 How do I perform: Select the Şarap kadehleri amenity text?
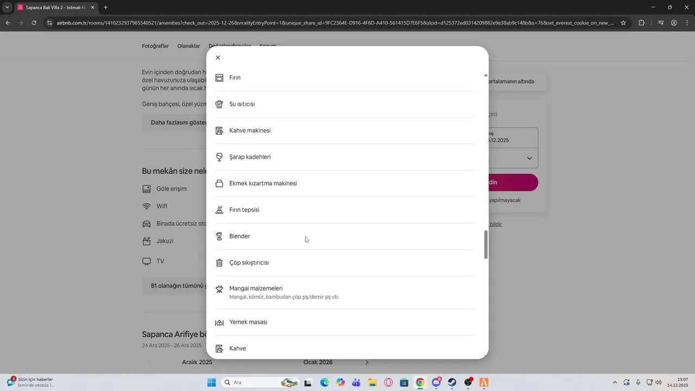(250, 157)
